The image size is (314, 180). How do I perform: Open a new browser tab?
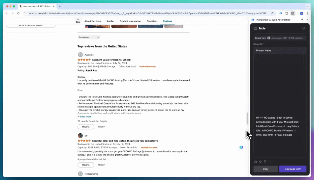[60, 6]
